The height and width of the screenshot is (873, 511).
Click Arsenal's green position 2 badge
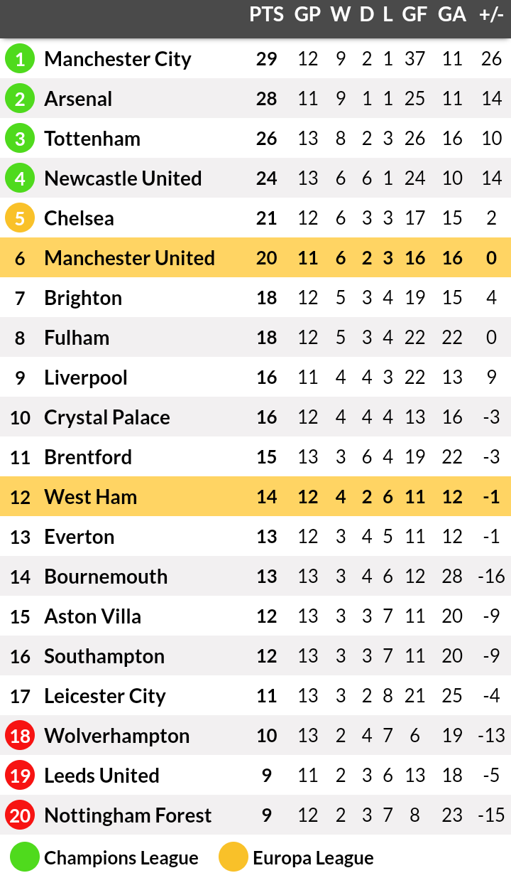[x=20, y=99]
